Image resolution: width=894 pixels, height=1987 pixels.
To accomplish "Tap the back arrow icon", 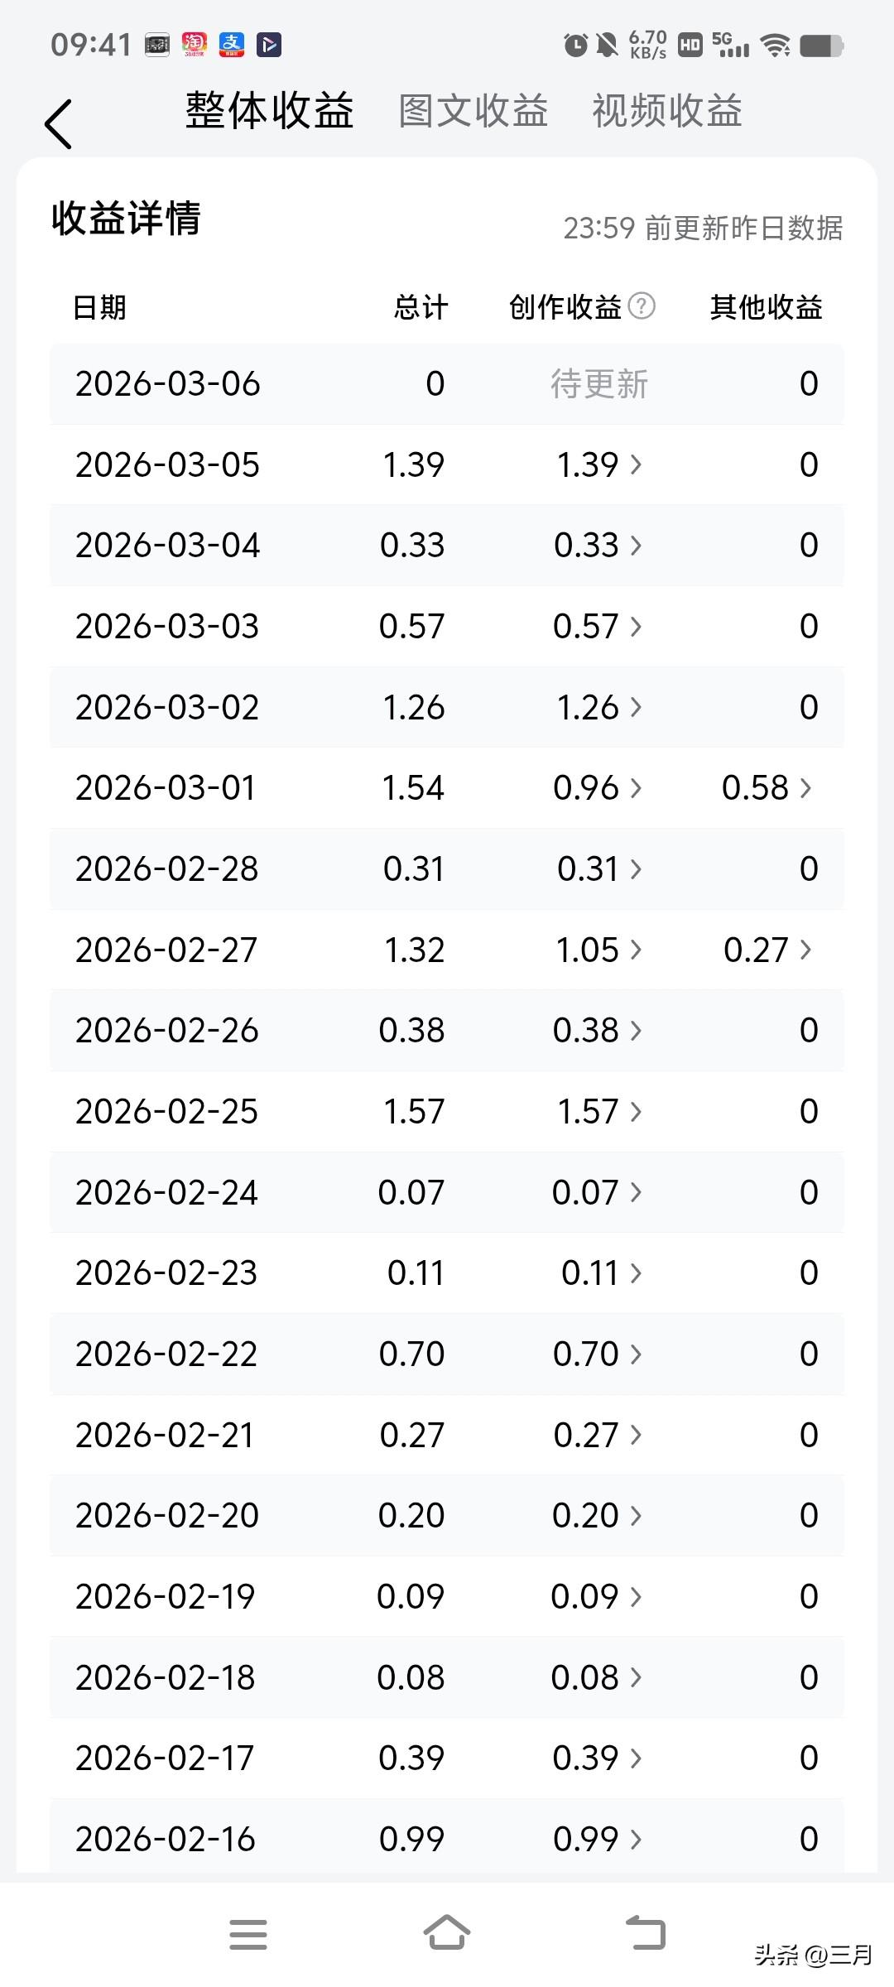I will click(x=59, y=124).
